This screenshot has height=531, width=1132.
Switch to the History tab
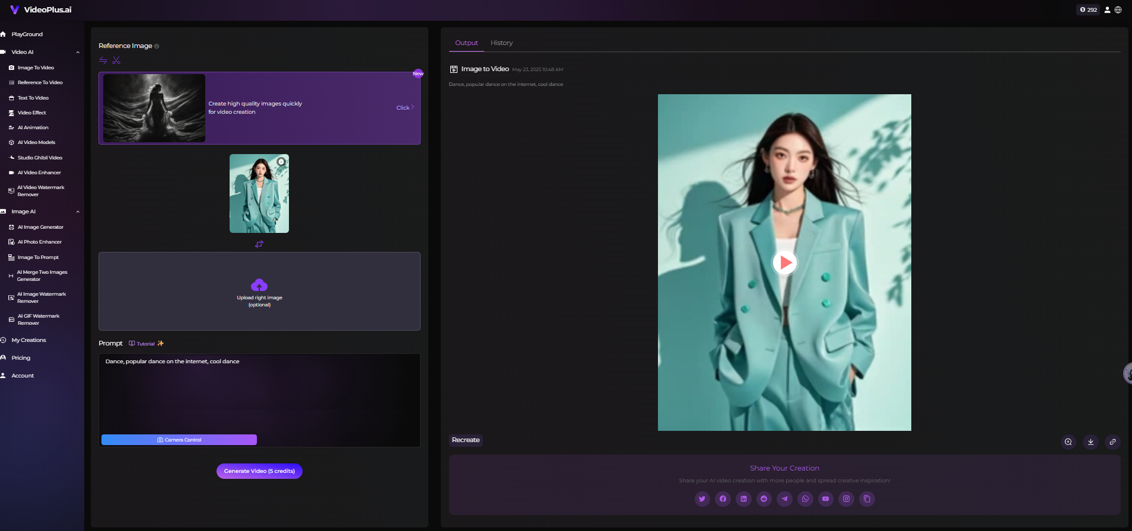[x=501, y=43]
